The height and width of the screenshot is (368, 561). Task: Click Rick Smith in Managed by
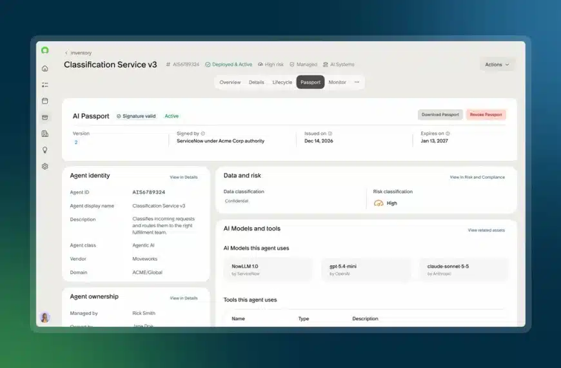point(144,313)
